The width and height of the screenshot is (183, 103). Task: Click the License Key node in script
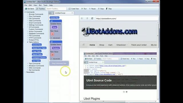pos(54,18)
